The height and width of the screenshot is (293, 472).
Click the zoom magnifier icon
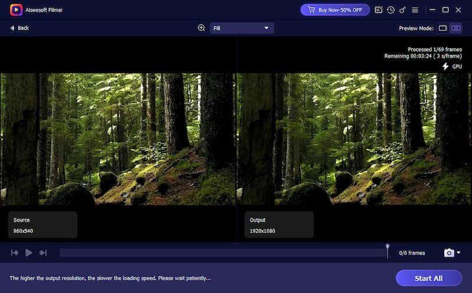[201, 28]
